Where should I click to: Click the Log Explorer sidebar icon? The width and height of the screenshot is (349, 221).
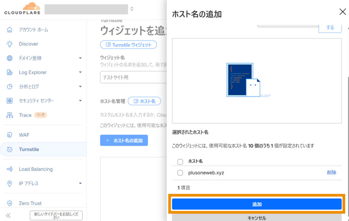pos(10,73)
